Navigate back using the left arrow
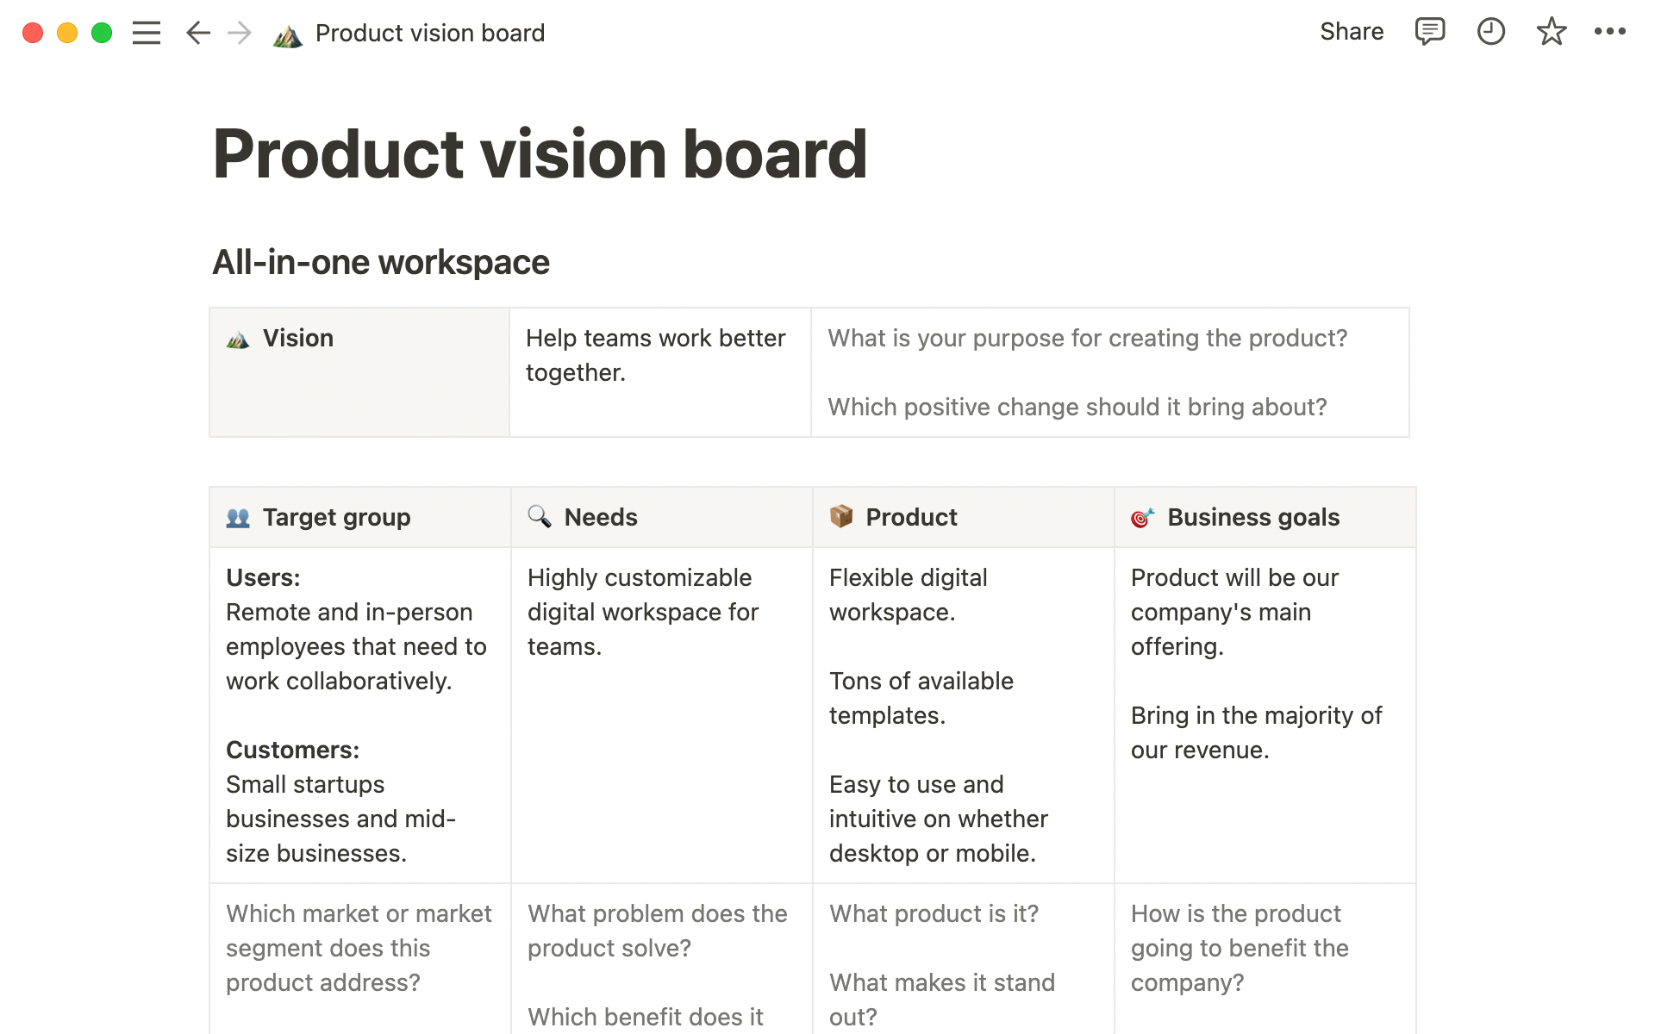The width and height of the screenshot is (1655, 1034). point(197,32)
